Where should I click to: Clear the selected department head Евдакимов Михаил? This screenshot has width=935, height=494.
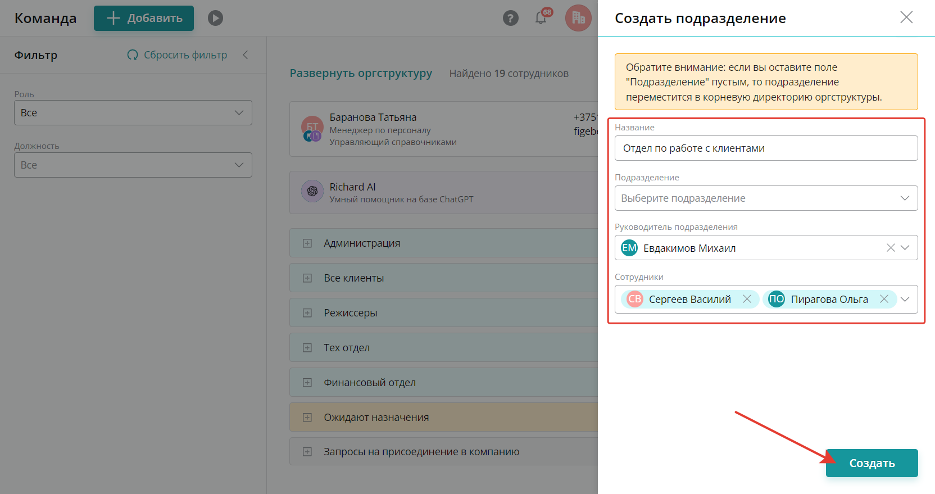(891, 248)
